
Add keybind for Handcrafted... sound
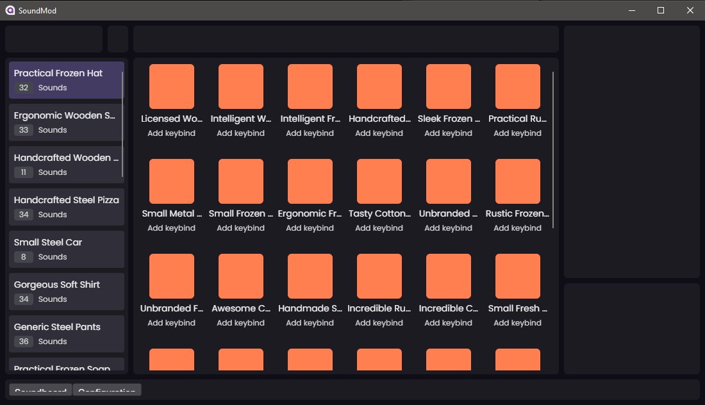[x=379, y=133]
